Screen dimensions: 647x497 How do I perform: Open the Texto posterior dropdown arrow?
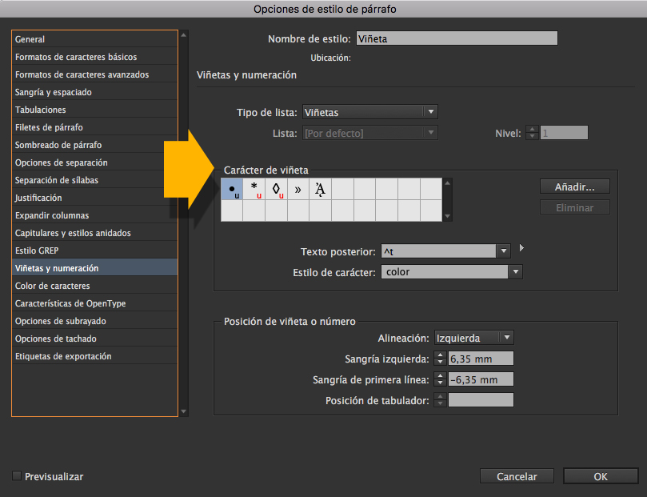pyautogui.click(x=504, y=251)
